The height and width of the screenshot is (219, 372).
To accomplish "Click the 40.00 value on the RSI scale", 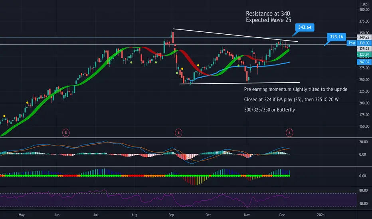I will 364,203.
